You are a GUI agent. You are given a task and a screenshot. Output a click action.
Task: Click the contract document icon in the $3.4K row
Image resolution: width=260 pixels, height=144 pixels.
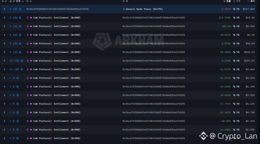point(28,35)
